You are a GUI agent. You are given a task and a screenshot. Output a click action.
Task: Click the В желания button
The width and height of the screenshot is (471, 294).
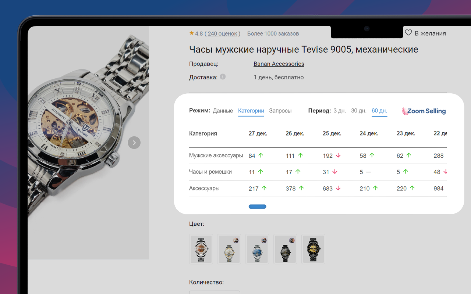point(426,33)
